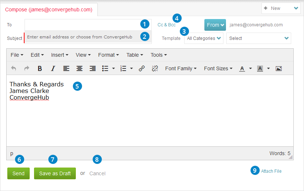The width and height of the screenshot is (304, 191).
Task: Open the From sender dropdown
Action: [x=215, y=25]
